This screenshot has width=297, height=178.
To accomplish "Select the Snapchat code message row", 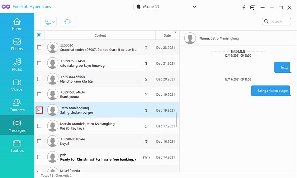I will pos(107,47).
